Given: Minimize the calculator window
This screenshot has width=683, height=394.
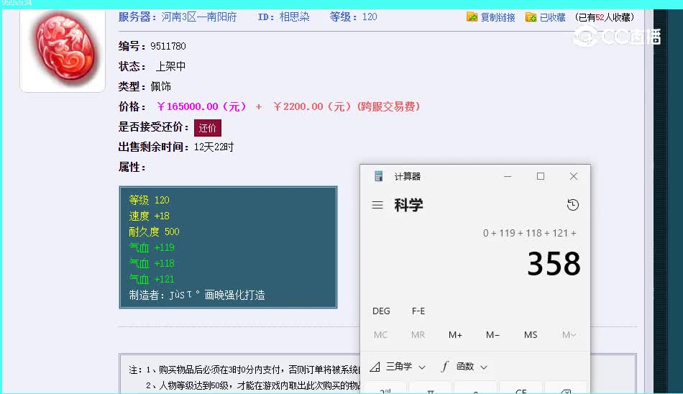Looking at the screenshot, I should pos(508,176).
